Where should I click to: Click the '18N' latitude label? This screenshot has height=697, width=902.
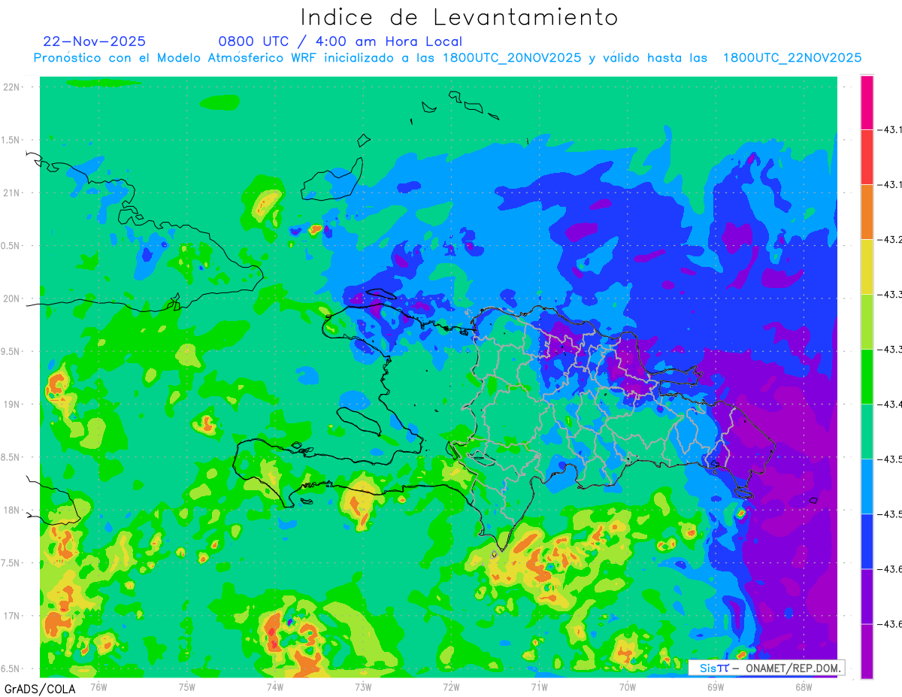(x=11, y=511)
